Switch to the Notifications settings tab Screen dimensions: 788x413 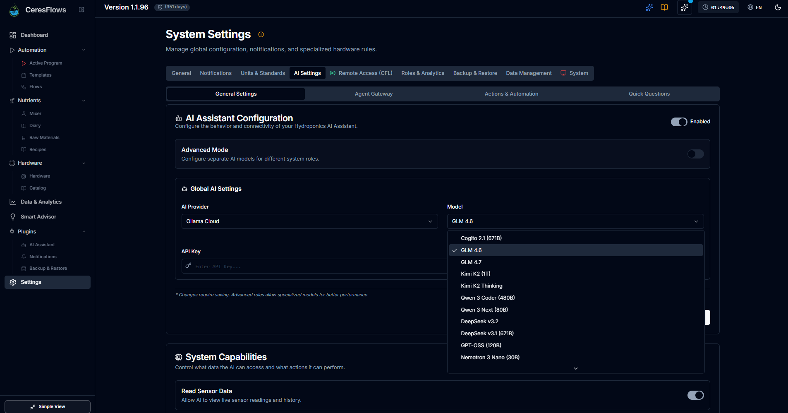pos(216,73)
